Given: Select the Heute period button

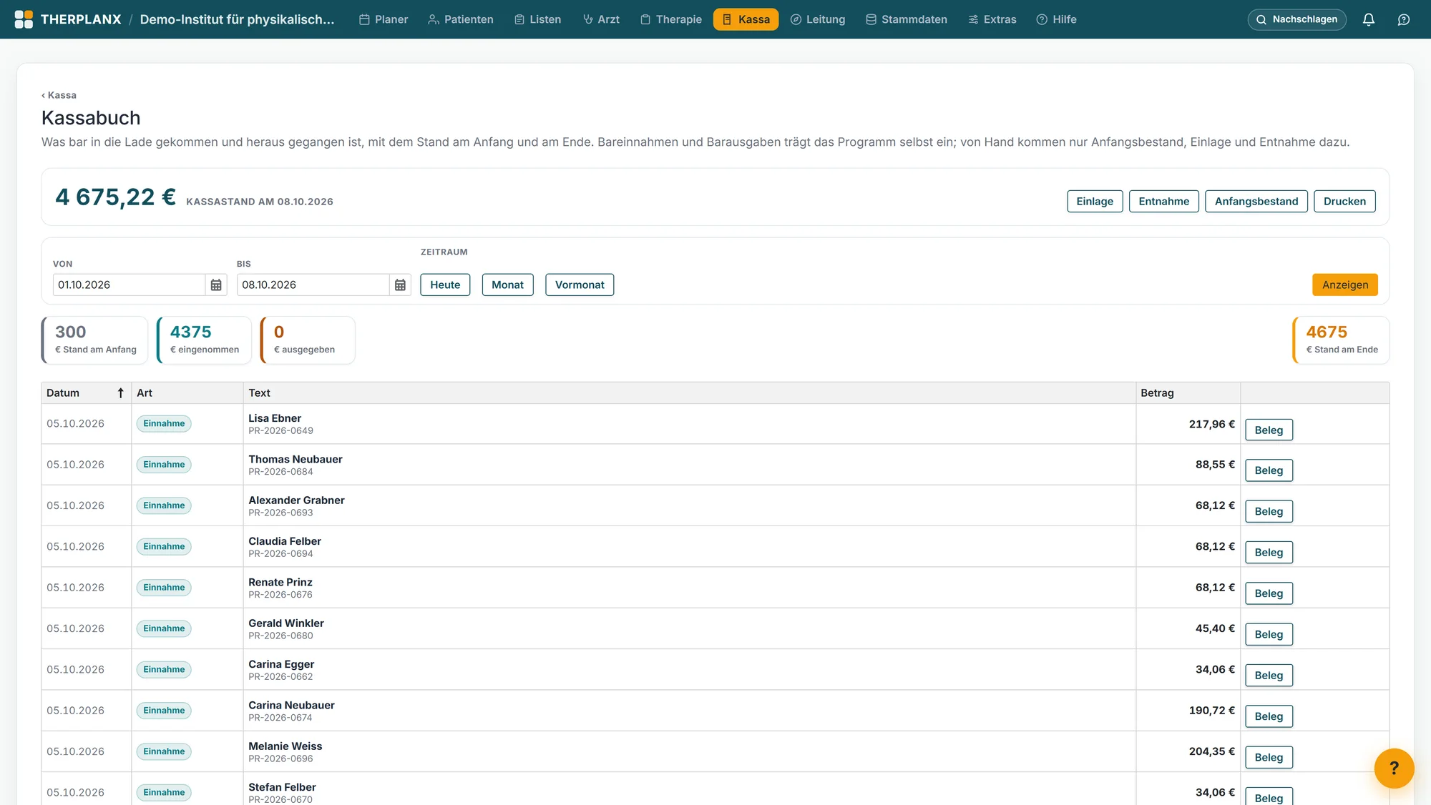Looking at the screenshot, I should pos(445,285).
